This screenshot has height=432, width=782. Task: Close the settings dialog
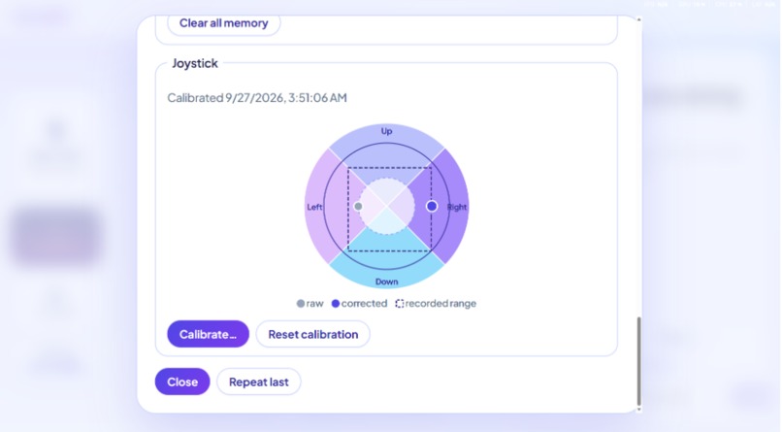pyautogui.click(x=182, y=382)
